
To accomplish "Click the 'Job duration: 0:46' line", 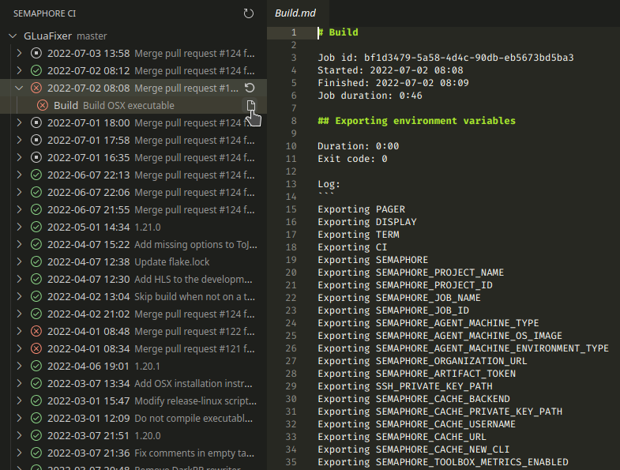I will tap(370, 96).
